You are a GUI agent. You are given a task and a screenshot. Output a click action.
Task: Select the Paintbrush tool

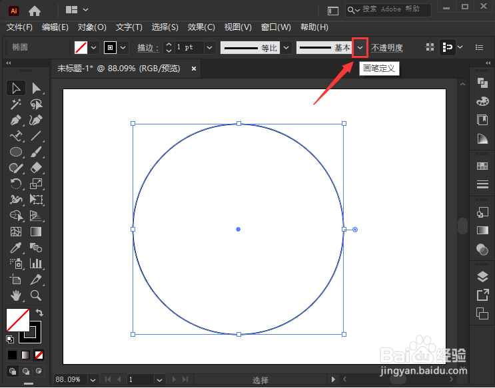pos(36,152)
